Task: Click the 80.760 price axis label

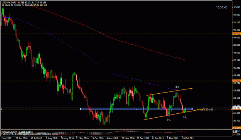Action: (x=237, y=121)
